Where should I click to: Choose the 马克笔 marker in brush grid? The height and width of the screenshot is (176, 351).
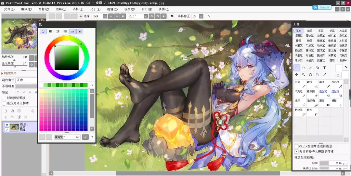click(x=300, y=94)
